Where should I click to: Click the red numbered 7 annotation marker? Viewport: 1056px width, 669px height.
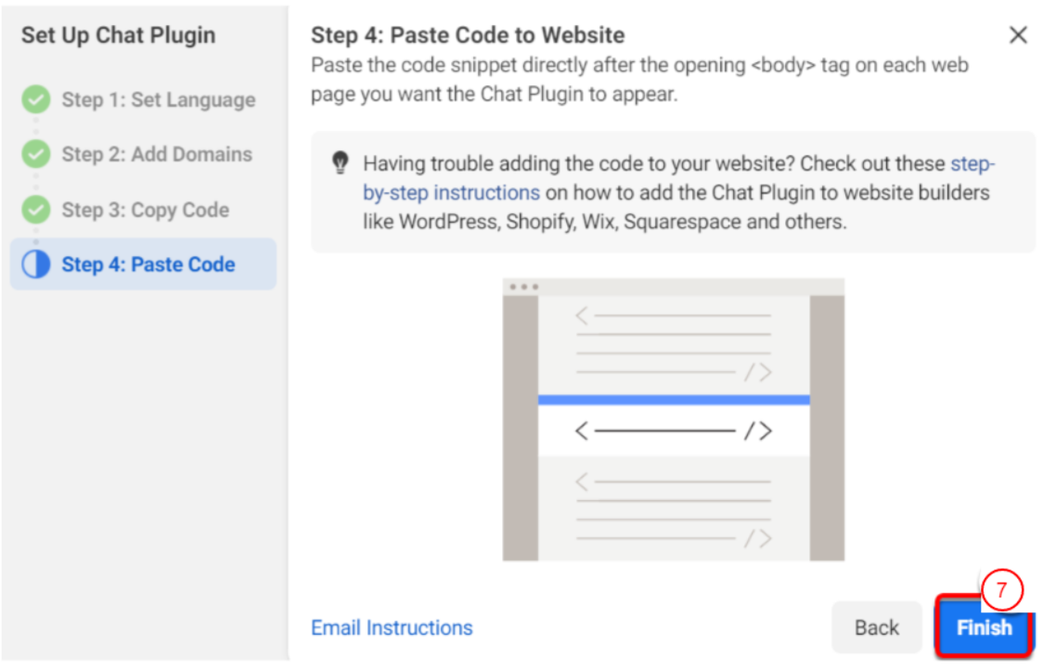[x=1000, y=590]
